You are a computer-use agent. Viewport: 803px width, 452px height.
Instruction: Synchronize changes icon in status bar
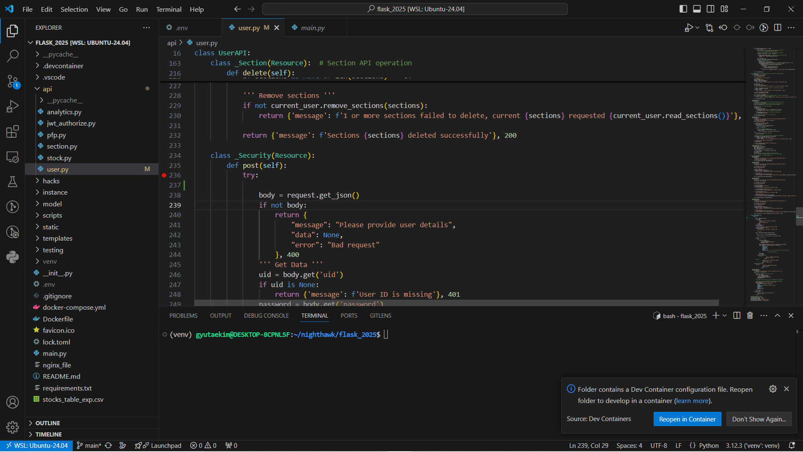[x=108, y=446]
